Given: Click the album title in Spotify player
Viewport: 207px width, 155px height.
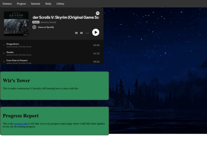Looking at the screenshot, I should (x=66, y=17).
